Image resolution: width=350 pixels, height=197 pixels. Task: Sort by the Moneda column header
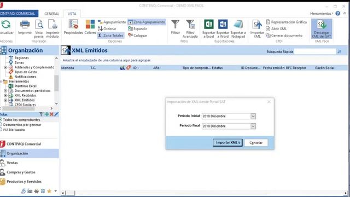tap(67, 68)
